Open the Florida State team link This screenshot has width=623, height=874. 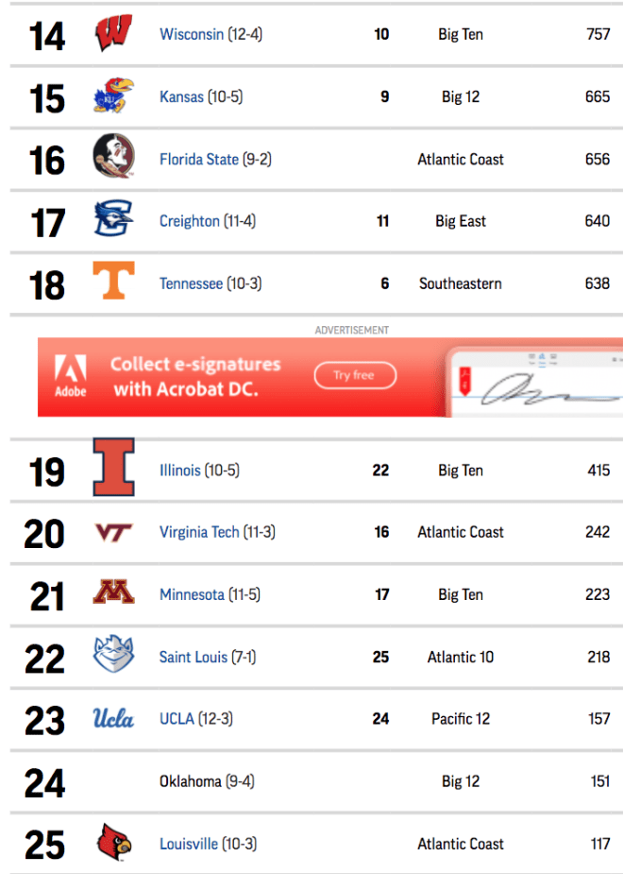pos(199,160)
